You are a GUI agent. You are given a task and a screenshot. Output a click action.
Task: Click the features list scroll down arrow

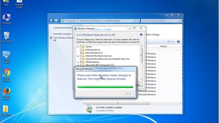(141, 80)
